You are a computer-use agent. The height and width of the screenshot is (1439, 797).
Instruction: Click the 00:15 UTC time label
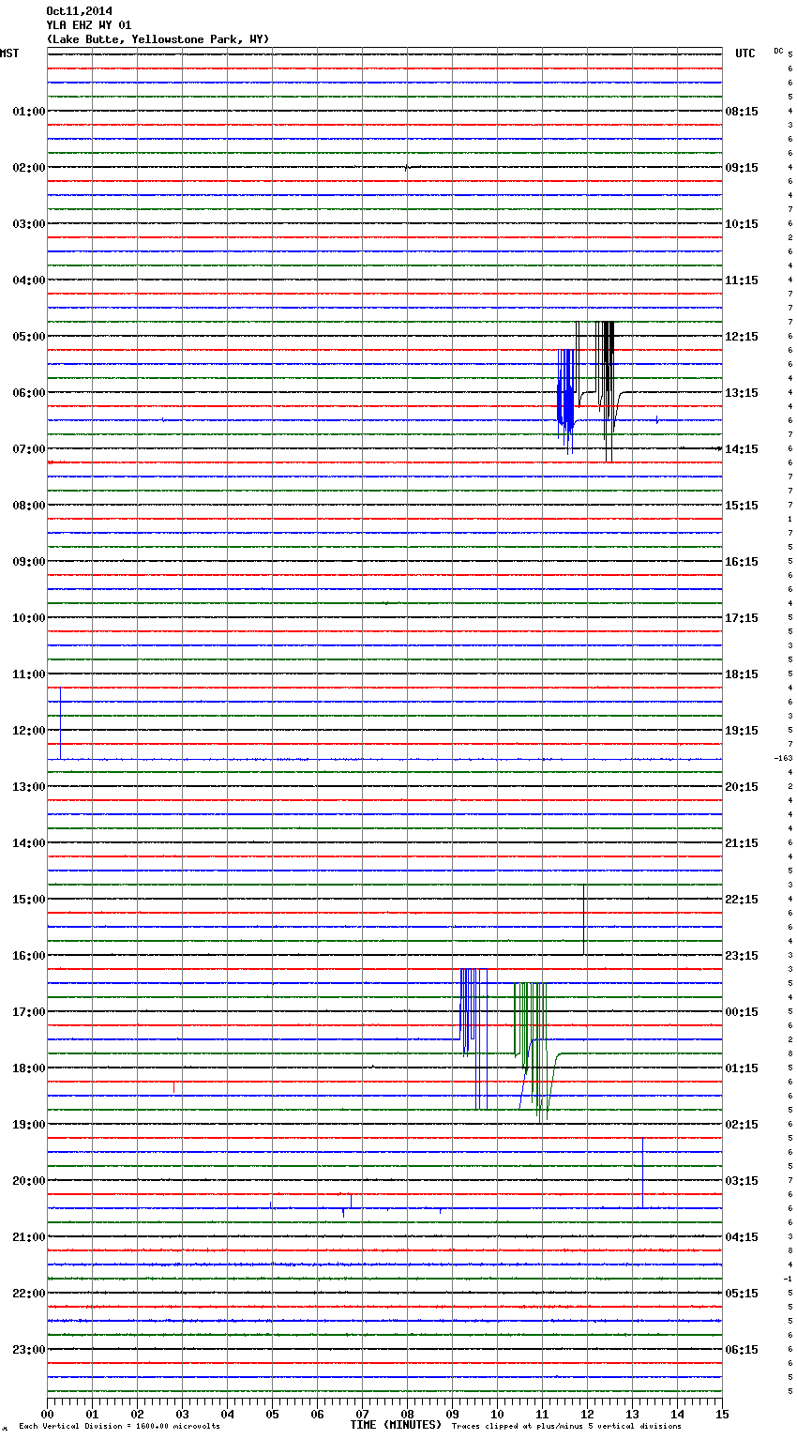click(742, 1012)
